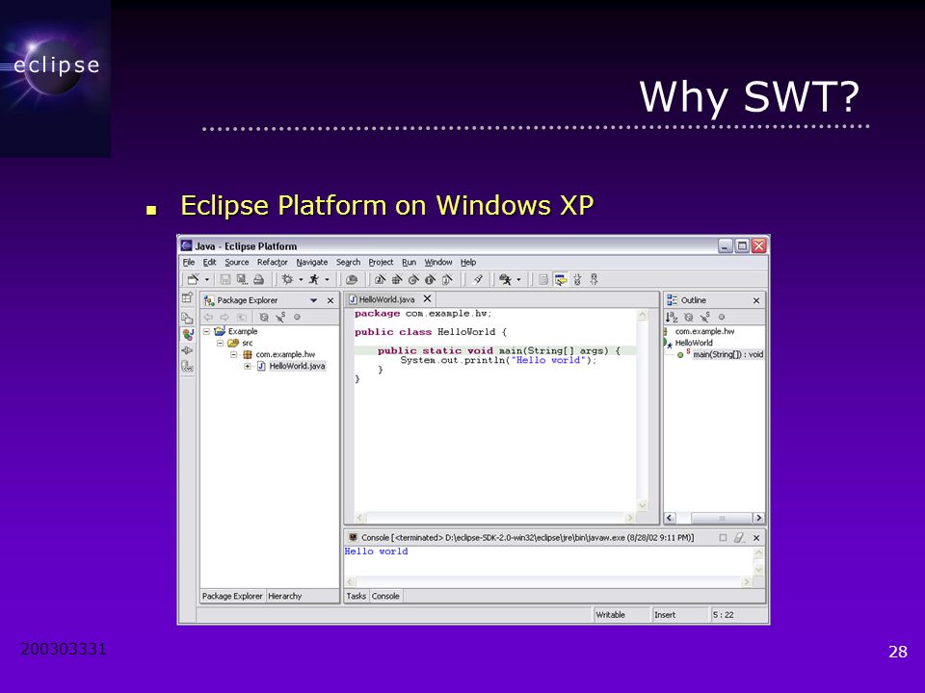This screenshot has height=693, width=925.
Task: Click the External Tools running-man icon
Action: 505,279
